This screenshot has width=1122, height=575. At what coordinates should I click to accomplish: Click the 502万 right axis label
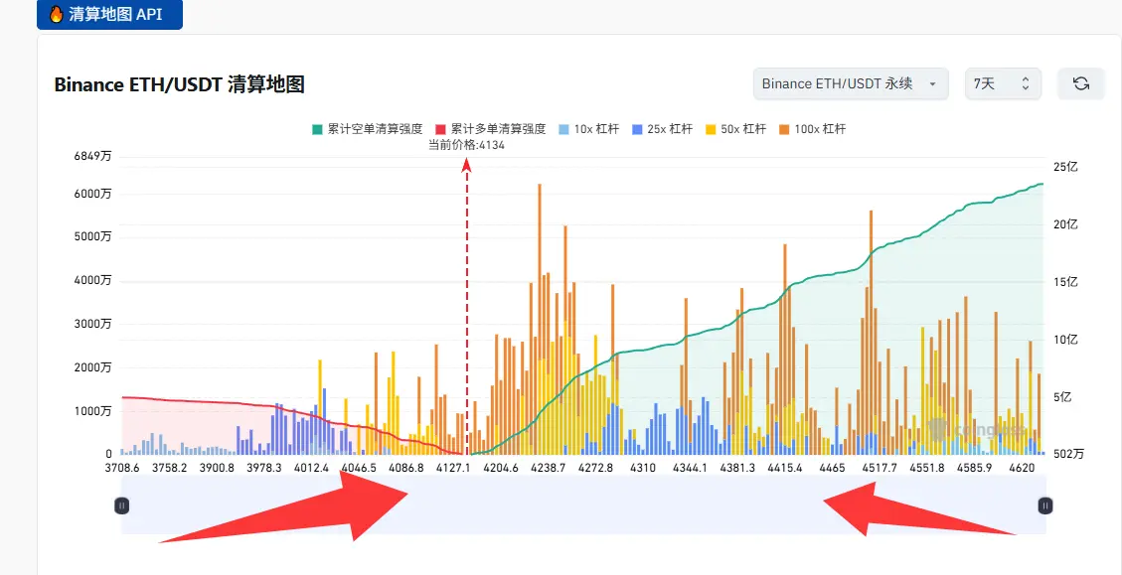tap(1068, 454)
